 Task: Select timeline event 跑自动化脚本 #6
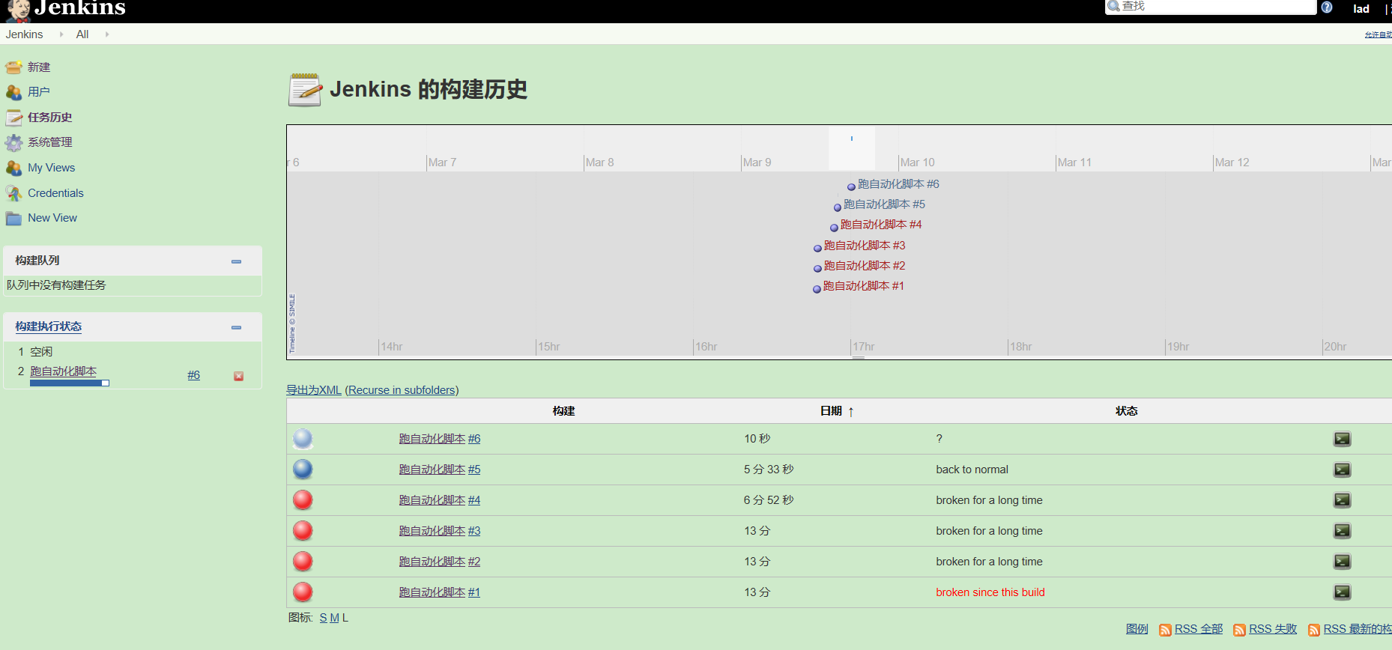coord(898,184)
